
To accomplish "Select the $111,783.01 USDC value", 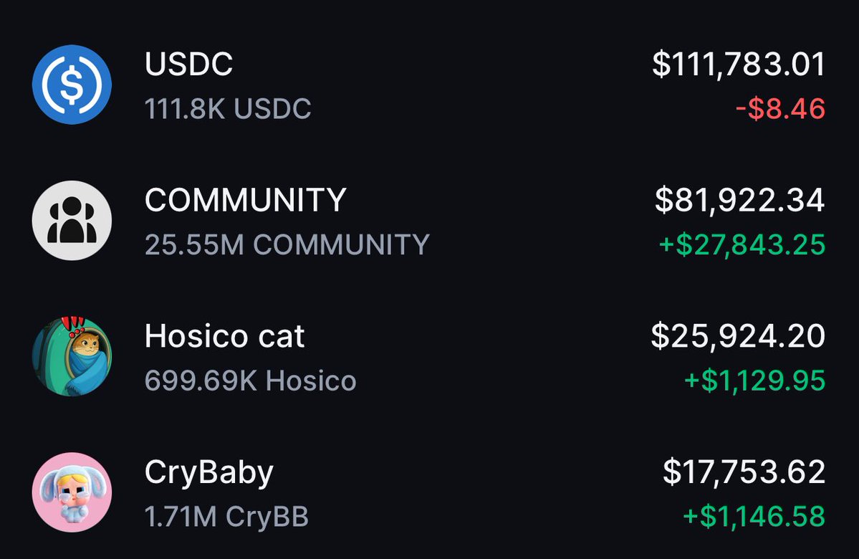I will (739, 64).
